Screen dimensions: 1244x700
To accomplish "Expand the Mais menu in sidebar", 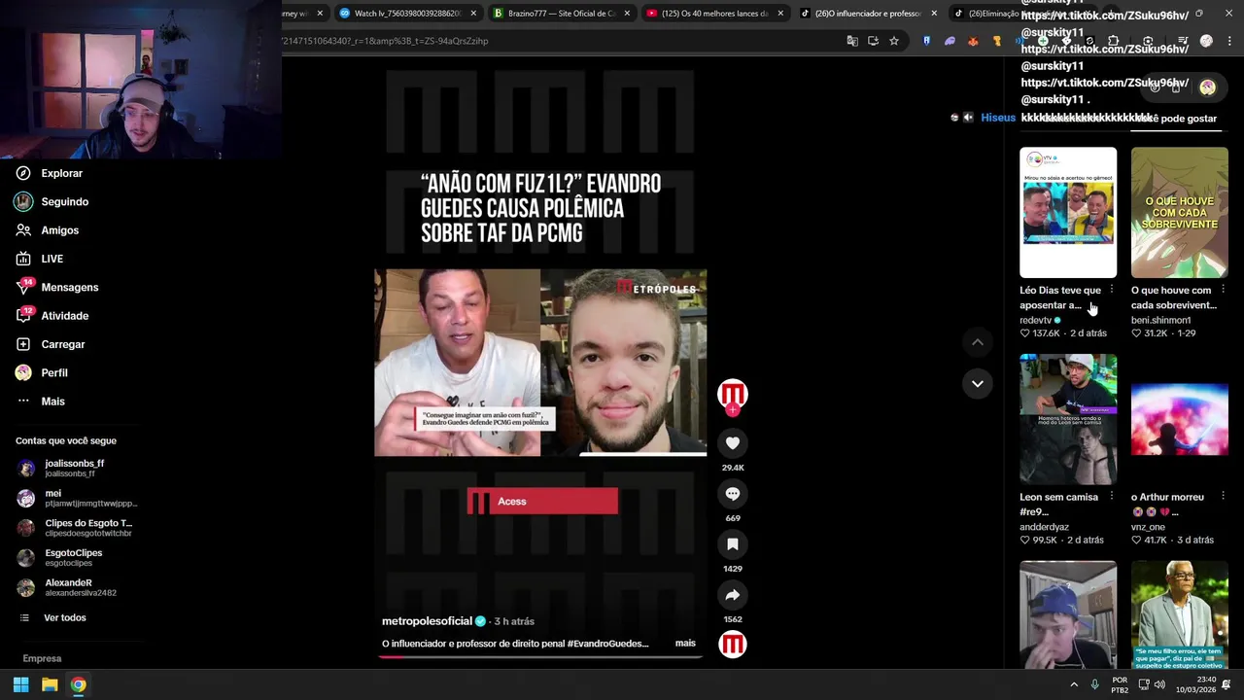I will [x=52, y=402].
